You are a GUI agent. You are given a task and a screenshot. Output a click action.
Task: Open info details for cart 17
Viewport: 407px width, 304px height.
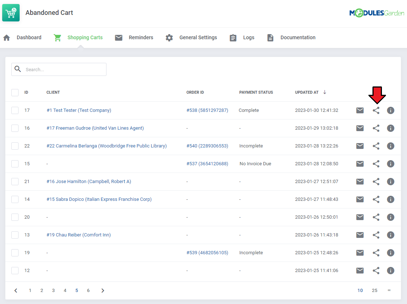click(391, 110)
